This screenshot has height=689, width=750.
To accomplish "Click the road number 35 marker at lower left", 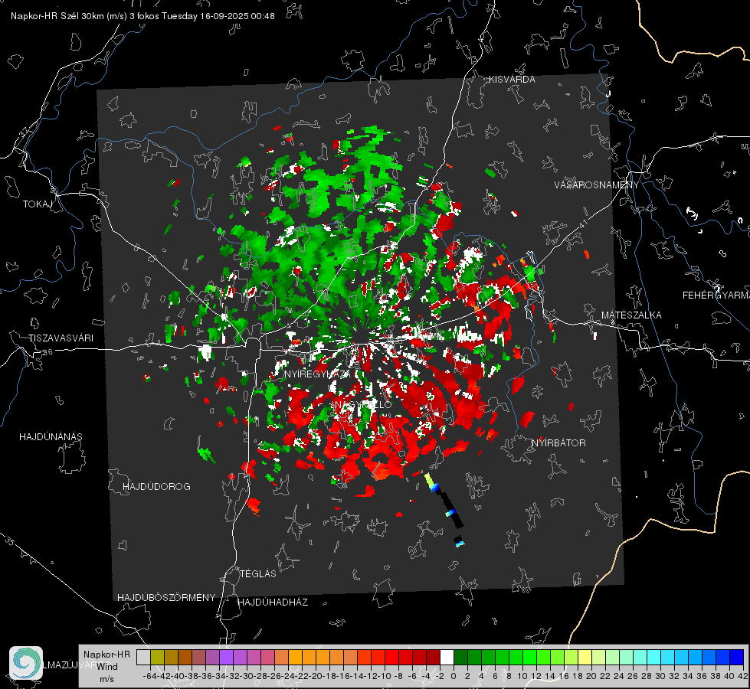I will pos(9,540).
